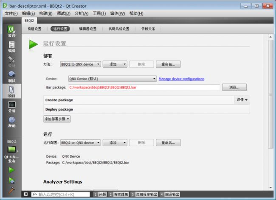Click the scrollbar down arrow
This screenshot has height=200, width=276.
coord(271,188)
